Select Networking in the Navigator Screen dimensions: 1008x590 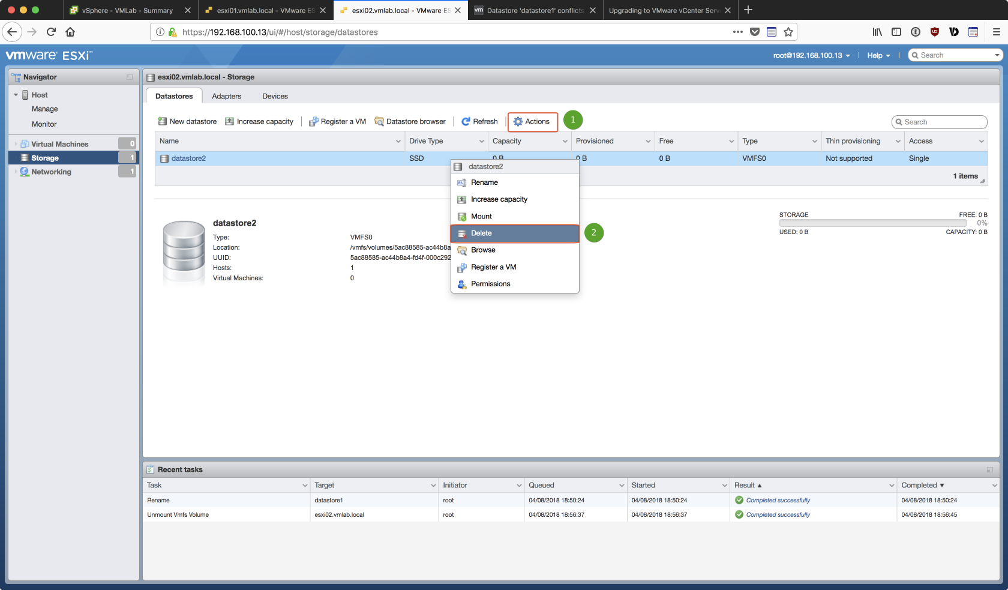click(x=51, y=172)
